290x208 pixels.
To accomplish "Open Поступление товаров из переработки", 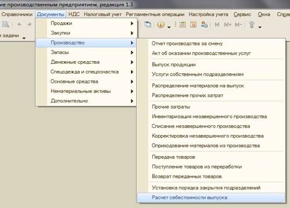I will coord(211,167).
